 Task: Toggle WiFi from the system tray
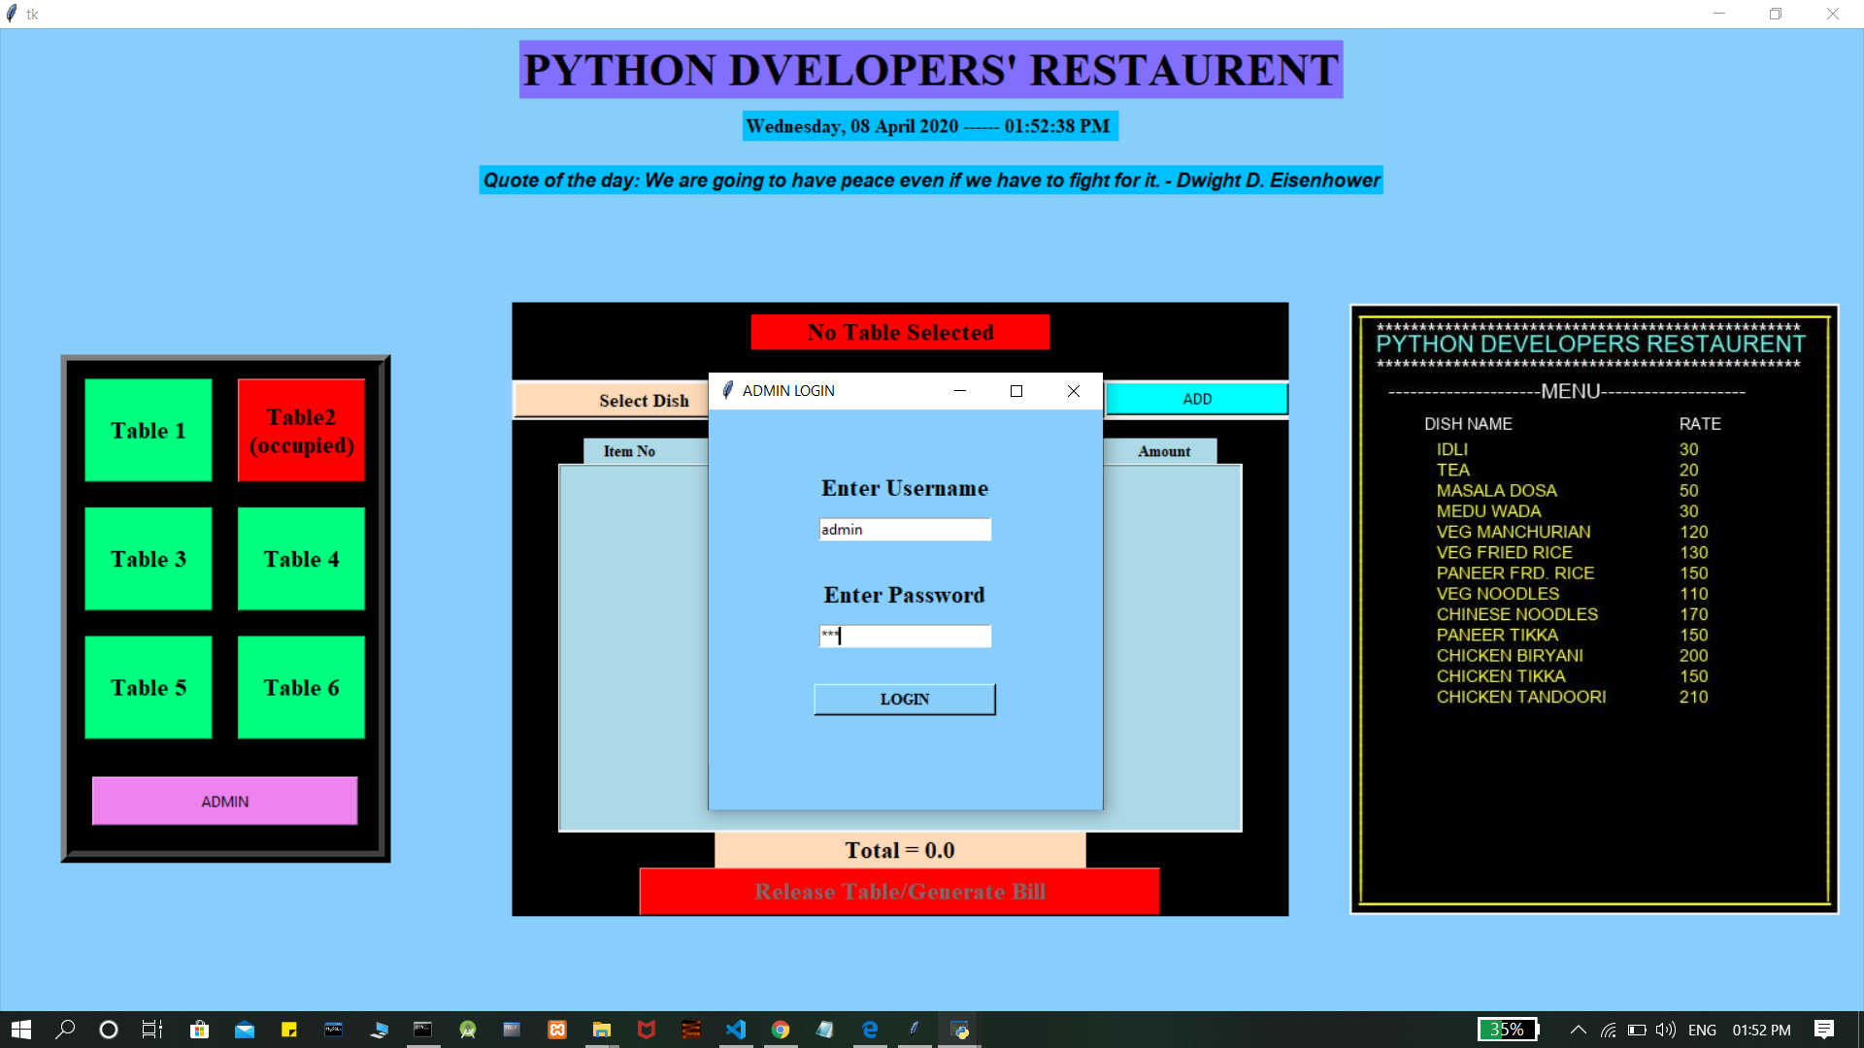point(1608,1030)
